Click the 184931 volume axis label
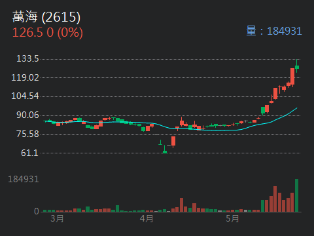Image resolution: width=314 pixels, height=236 pixels. tap(24, 179)
